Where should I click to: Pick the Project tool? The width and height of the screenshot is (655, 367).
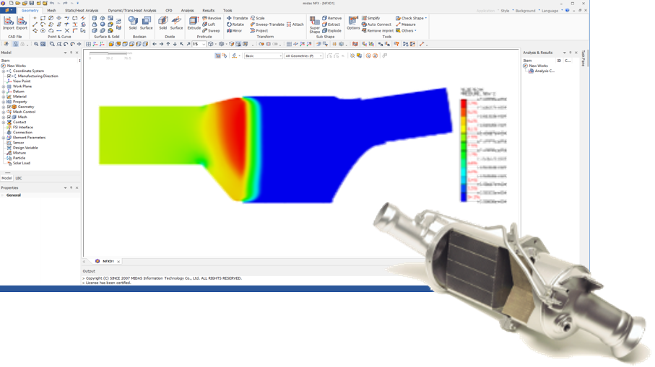pyautogui.click(x=259, y=31)
